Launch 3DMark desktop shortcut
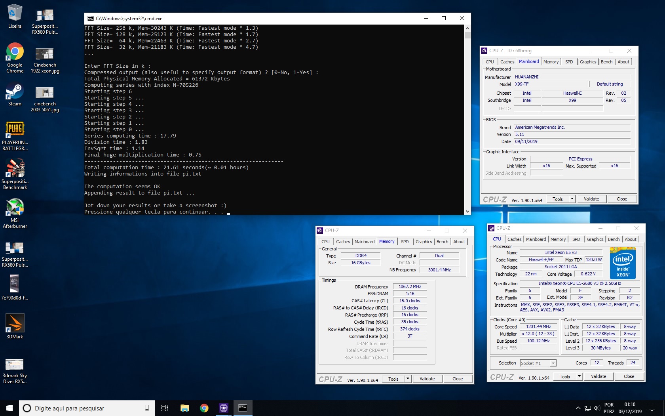The width and height of the screenshot is (665, 416). tap(15, 326)
